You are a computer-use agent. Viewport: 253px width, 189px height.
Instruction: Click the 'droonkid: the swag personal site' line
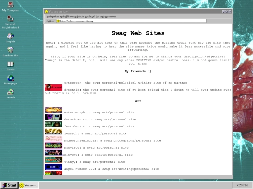coord(138,91)
